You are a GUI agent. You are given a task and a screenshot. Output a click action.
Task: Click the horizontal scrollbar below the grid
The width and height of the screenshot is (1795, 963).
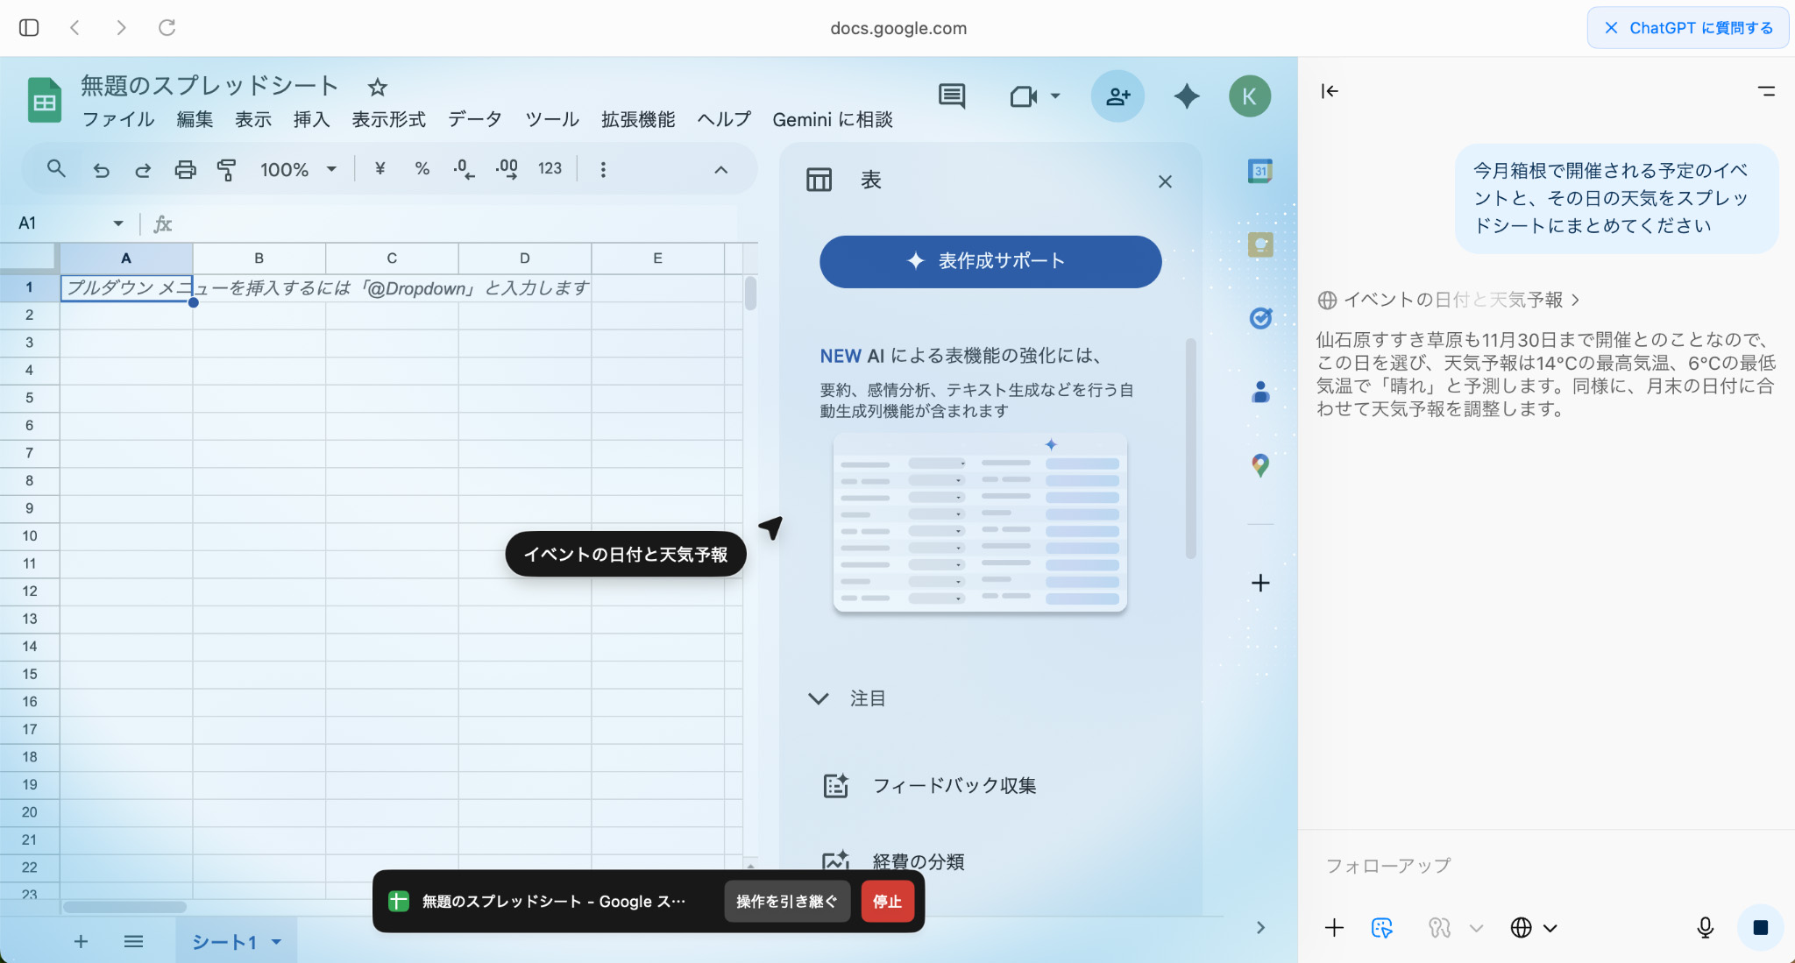tap(124, 907)
